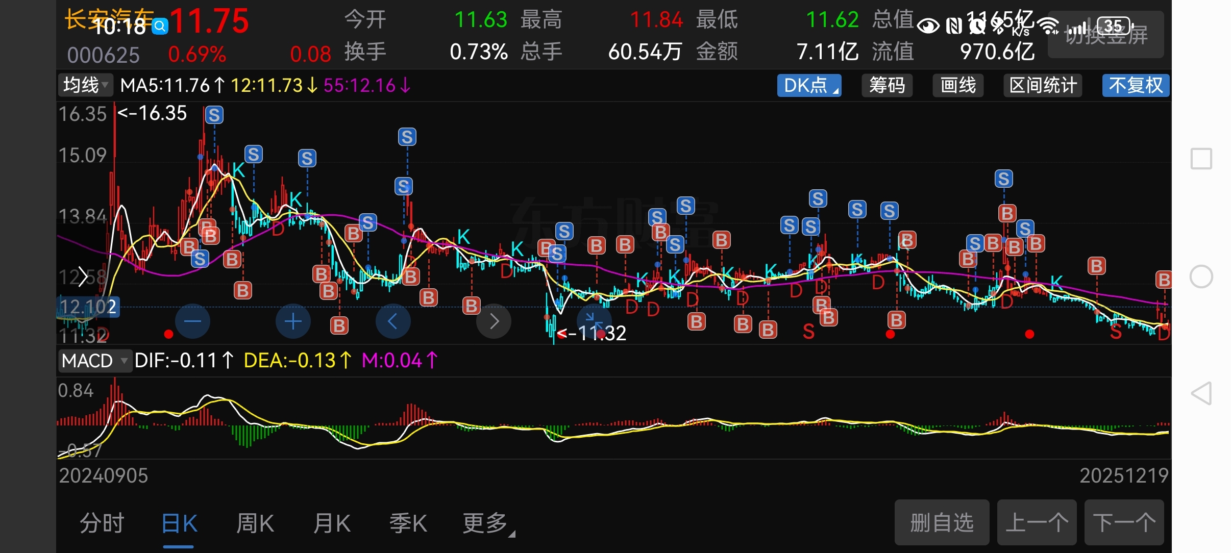Tap the zoom in plus button

293,321
